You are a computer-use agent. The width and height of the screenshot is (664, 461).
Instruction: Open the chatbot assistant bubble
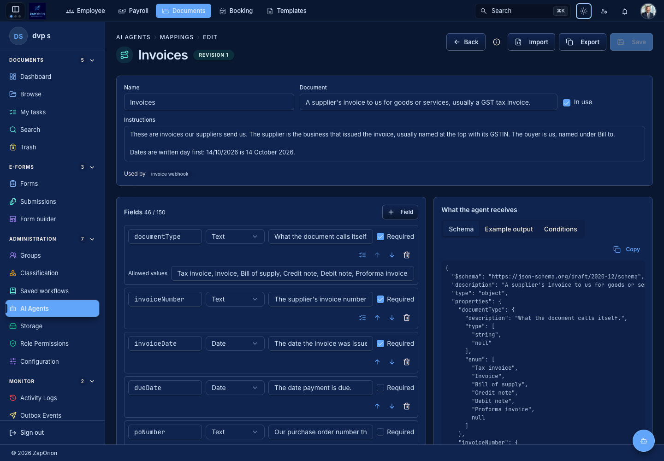pyautogui.click(x=644, y=441)
